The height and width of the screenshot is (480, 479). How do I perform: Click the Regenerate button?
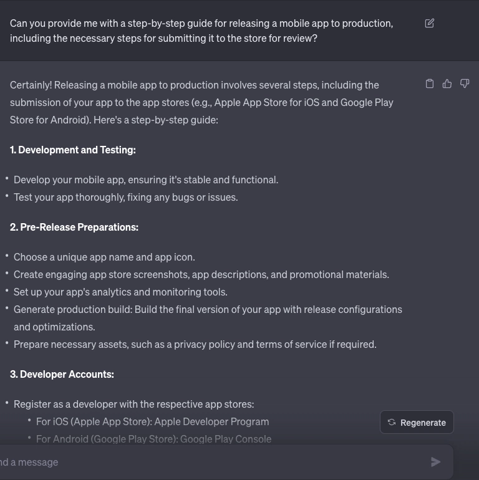(x=417, y=422)
